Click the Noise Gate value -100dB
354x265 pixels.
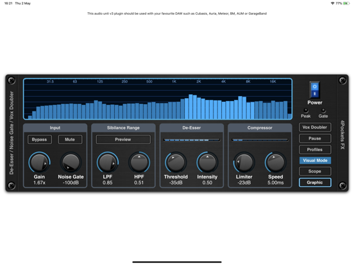(x=71, y=183)
